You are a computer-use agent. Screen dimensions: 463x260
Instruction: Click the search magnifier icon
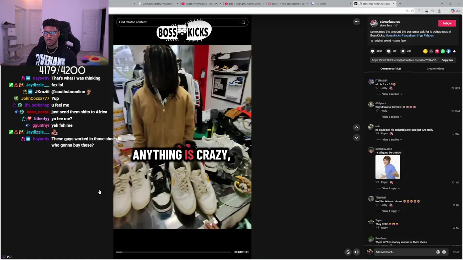[x=243, y=22]
